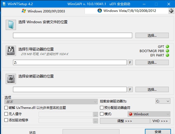Toggle the 模式 mode checkbox
The width and height of the screenshot is (175, 134).
(102, 114)
